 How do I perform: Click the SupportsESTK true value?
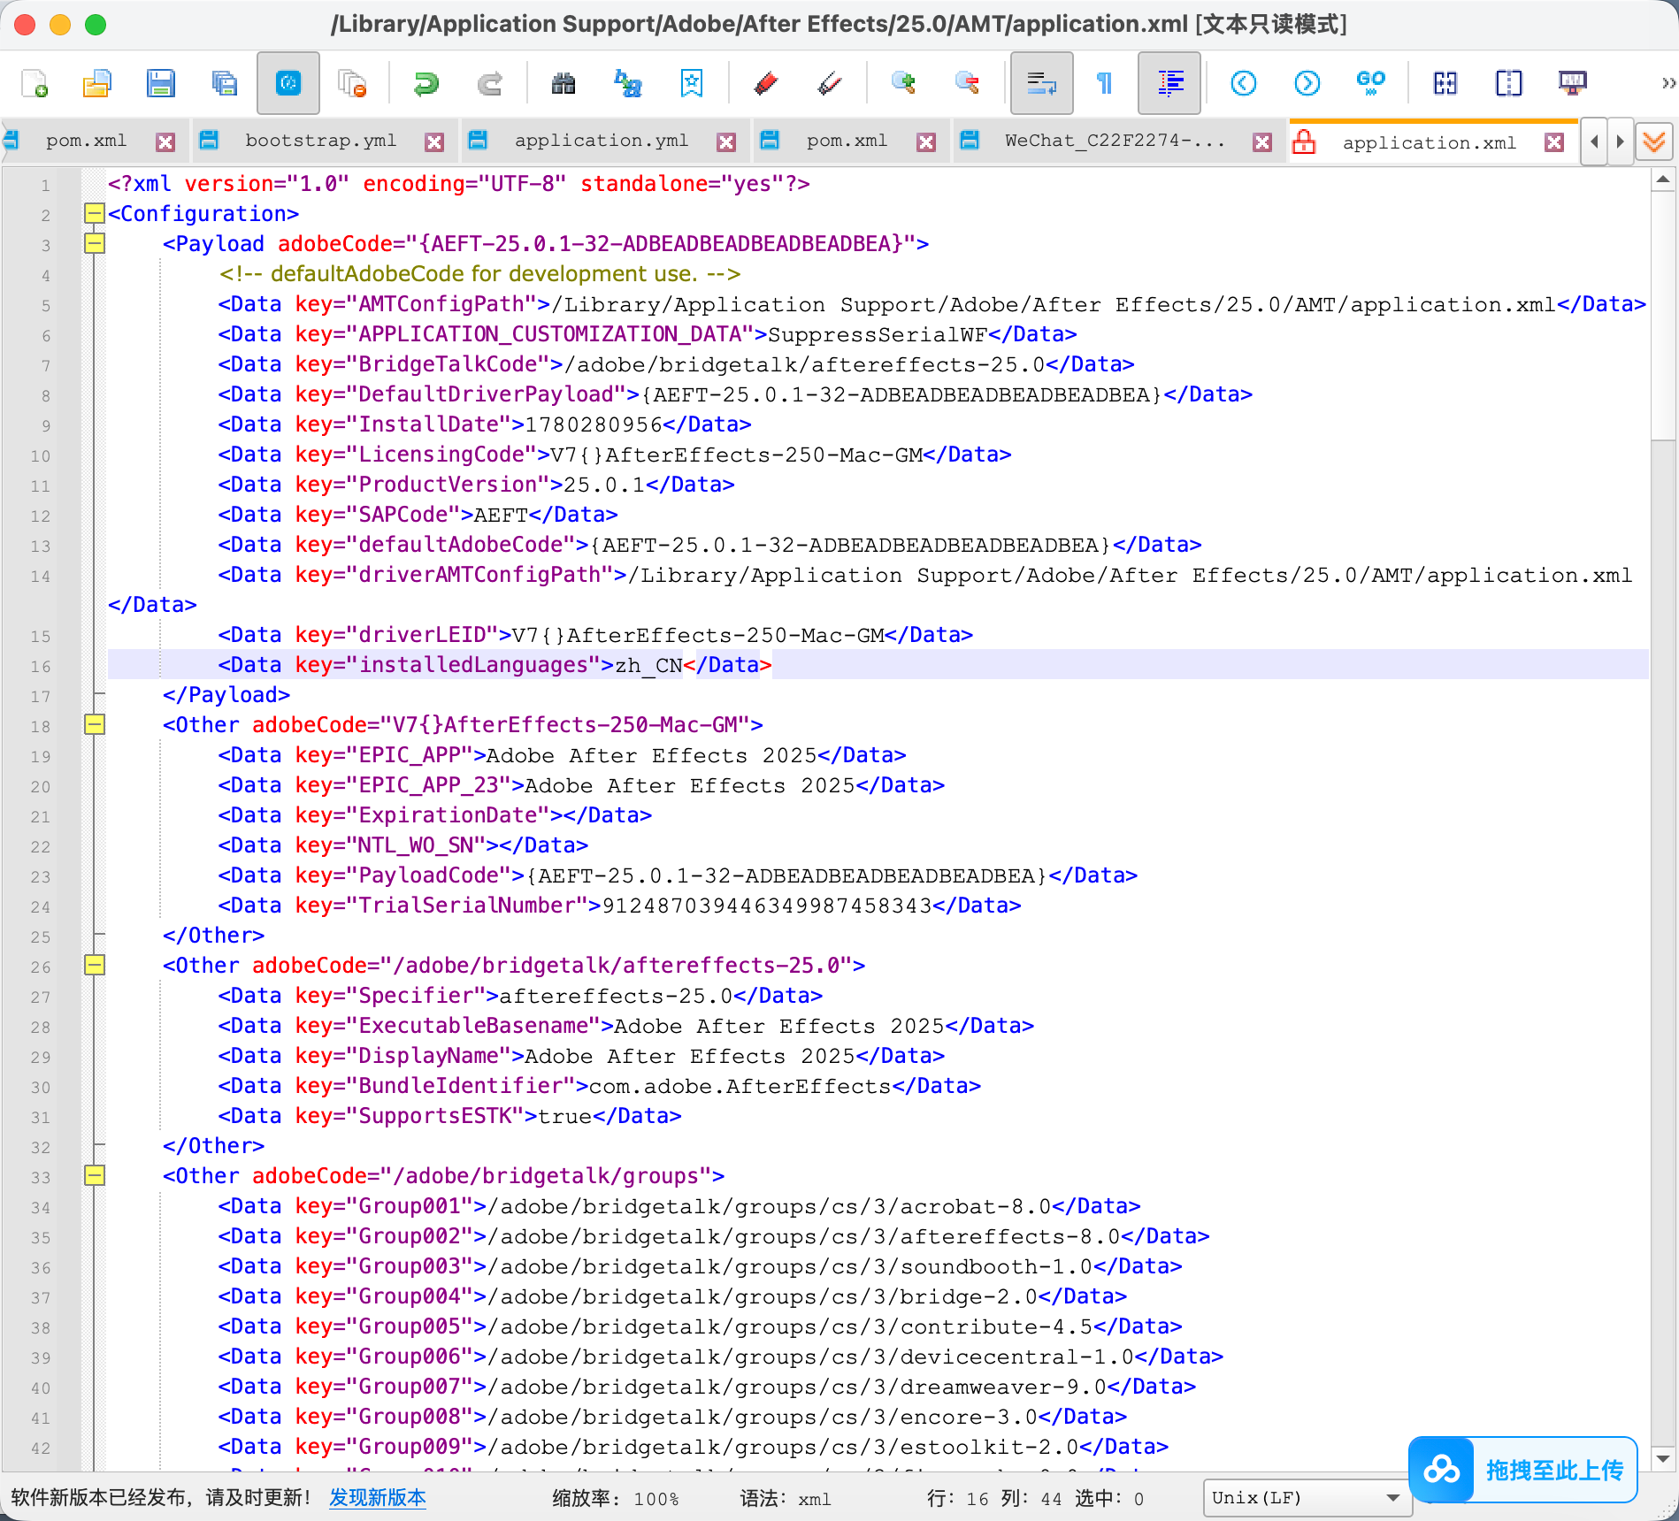tap(565, 1116)
